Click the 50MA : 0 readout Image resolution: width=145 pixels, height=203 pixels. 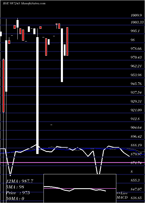15,199
